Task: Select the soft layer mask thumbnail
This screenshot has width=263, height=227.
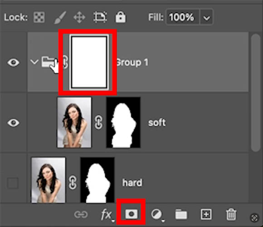Action: (123, 123)
